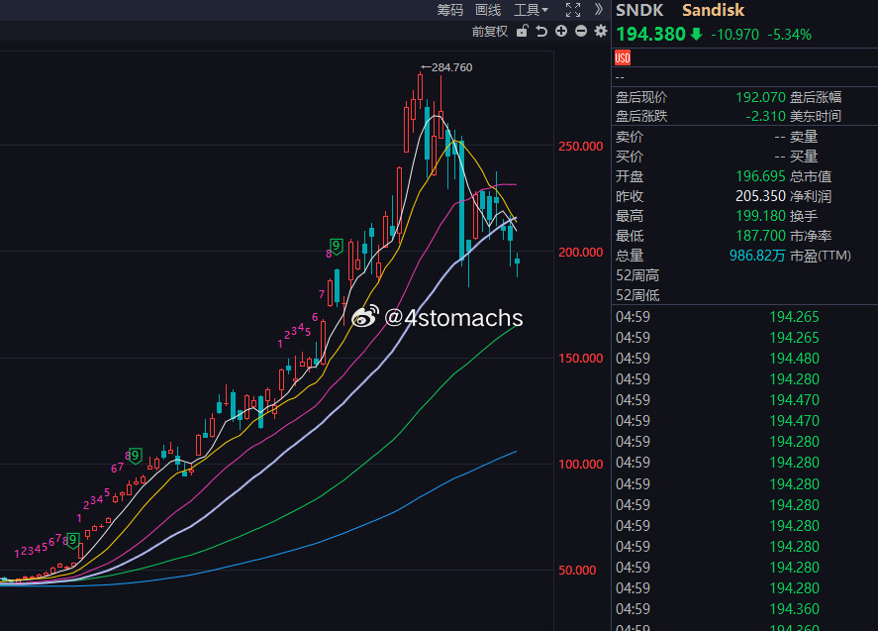This screenshot has height=631, width=878.
Task: Collapse side panel with double-chevron icon
Action: (x=599, y=10)
